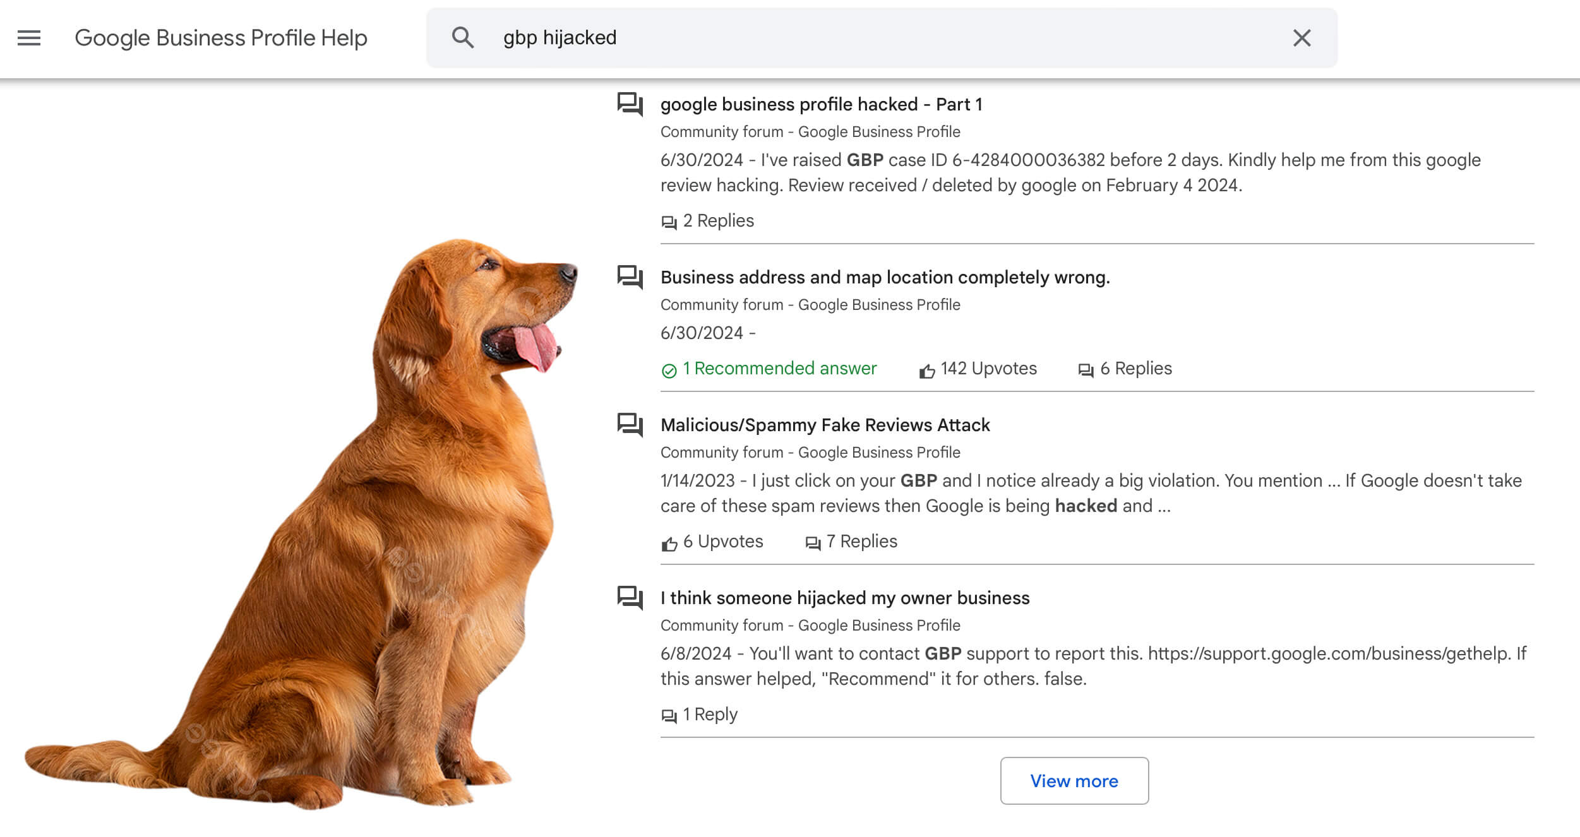Click the '6 Replies' label
This screenshot has height=837, width=1580.
coord(1135,369)
